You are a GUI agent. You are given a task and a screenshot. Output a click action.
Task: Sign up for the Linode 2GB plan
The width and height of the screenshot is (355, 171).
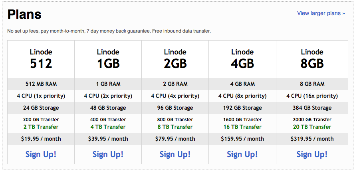coord(175,154)
